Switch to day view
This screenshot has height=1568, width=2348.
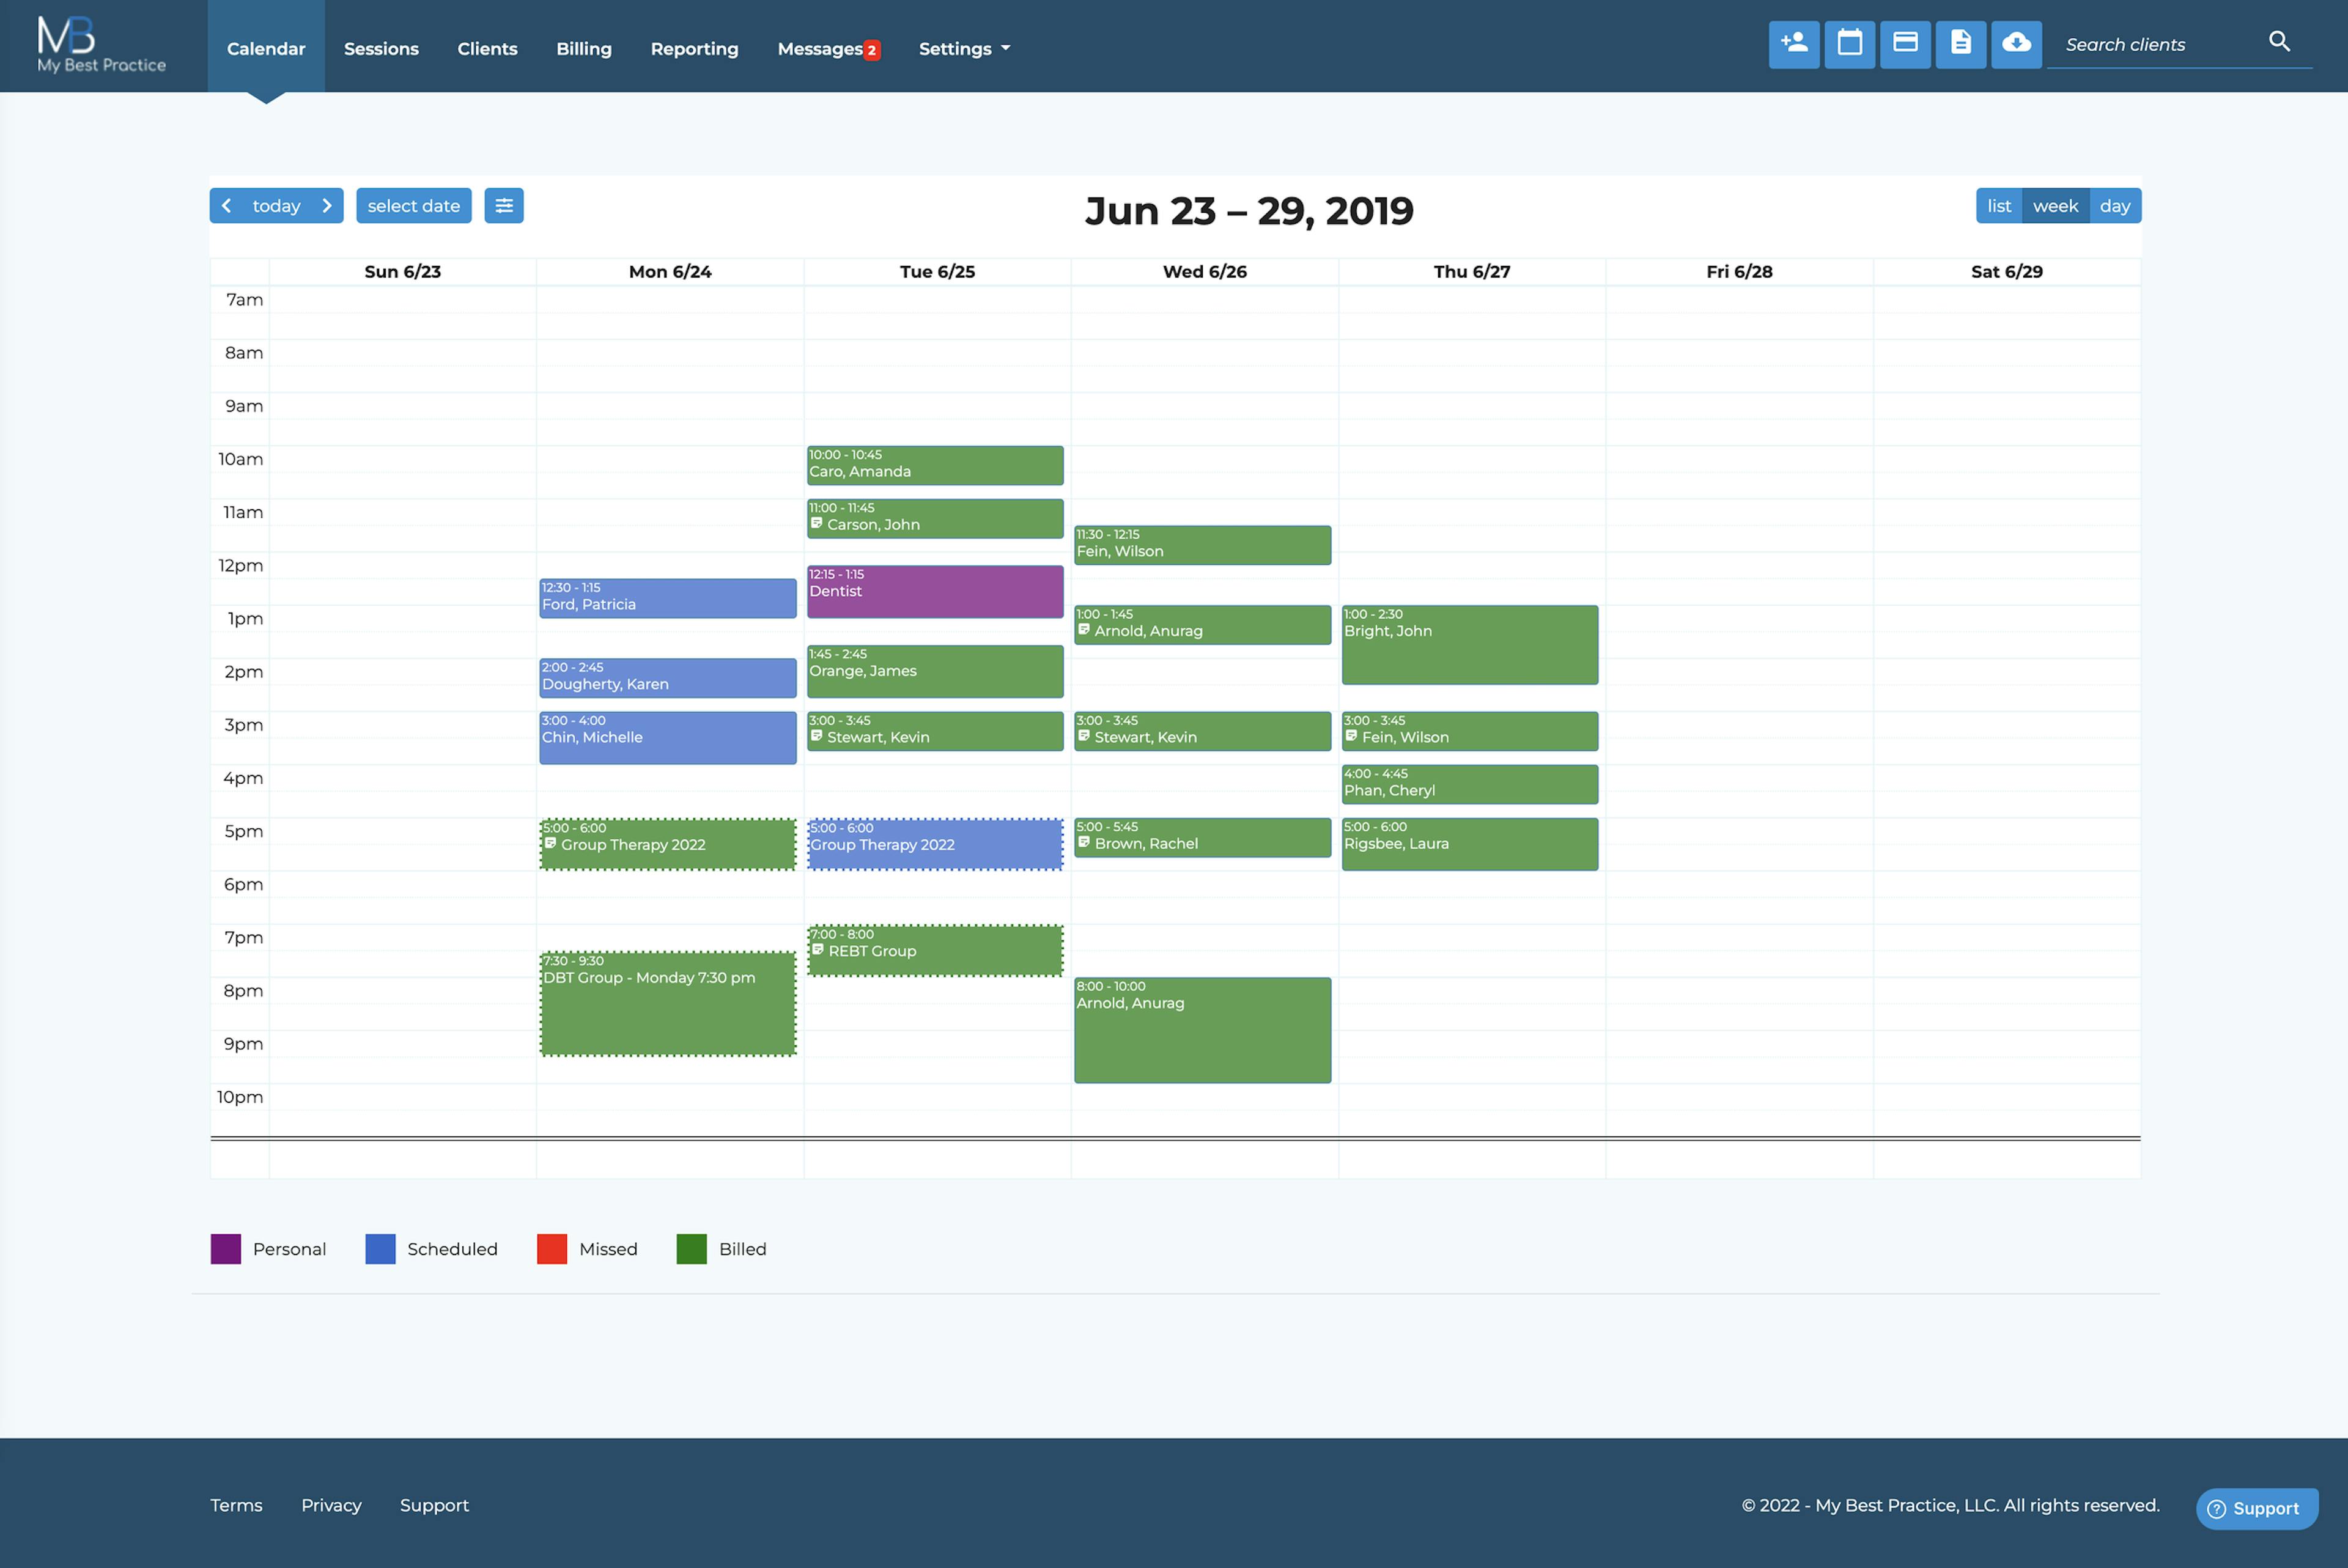tap(2114, 206)
